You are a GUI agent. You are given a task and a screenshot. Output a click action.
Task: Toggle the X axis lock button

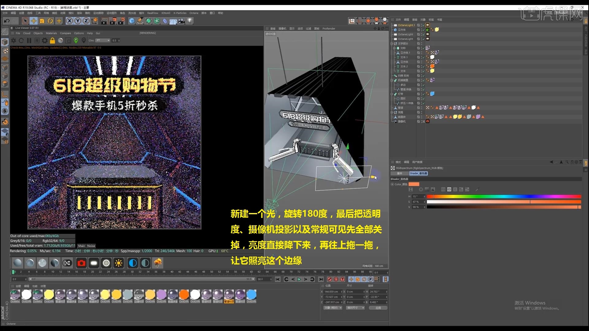(70, 21)
